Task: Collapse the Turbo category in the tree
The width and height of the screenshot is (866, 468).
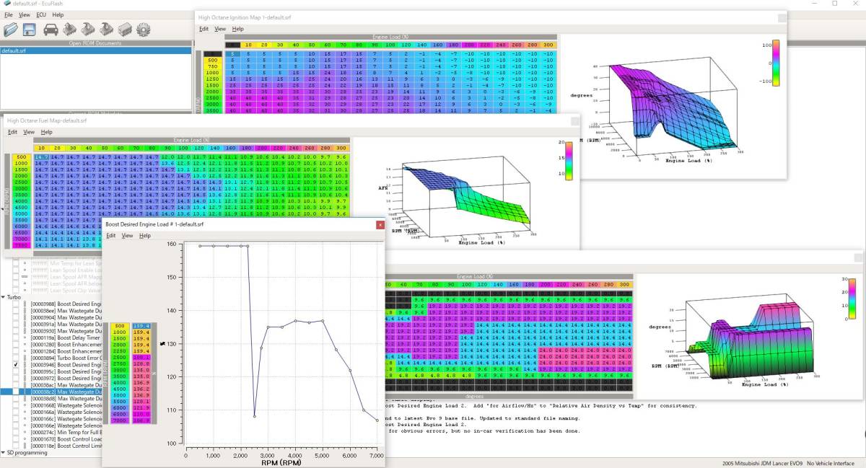Action: coord(4,297)
